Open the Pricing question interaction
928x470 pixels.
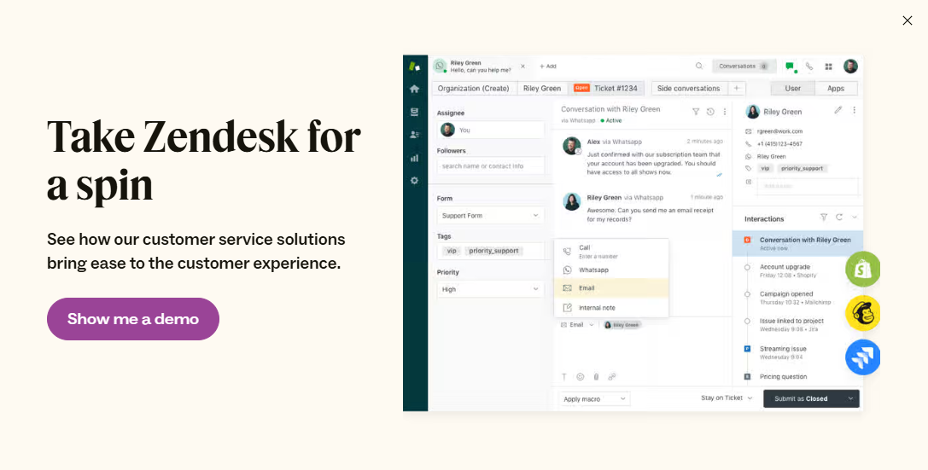783,376
